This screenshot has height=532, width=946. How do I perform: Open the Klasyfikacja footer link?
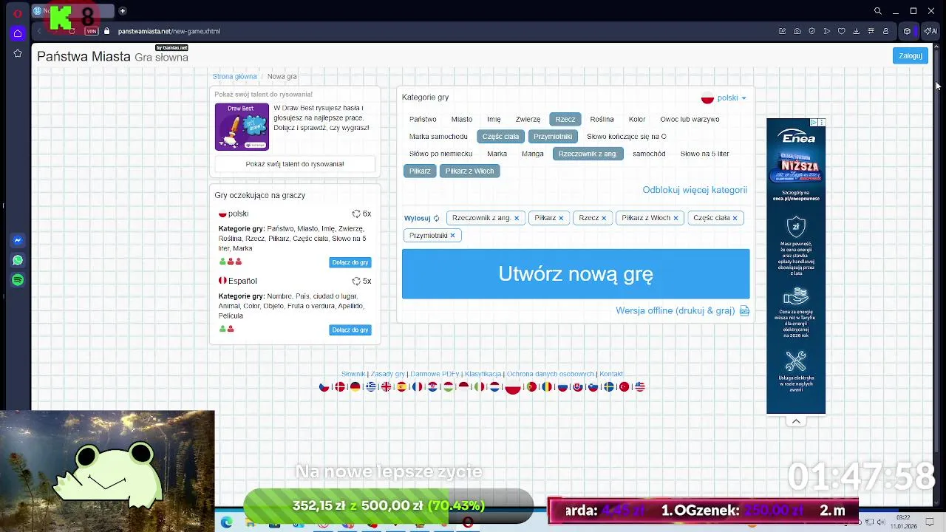coord(483,374)
